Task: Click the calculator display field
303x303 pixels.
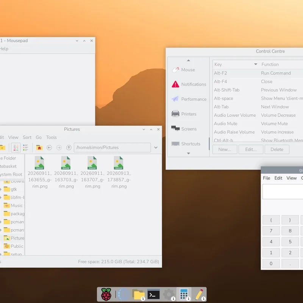Action: point(283,192)
